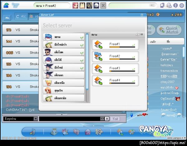Viewport: 187px width, 146px height.
Task: Open room 186 VS Stroke
Action: point(21,75)
